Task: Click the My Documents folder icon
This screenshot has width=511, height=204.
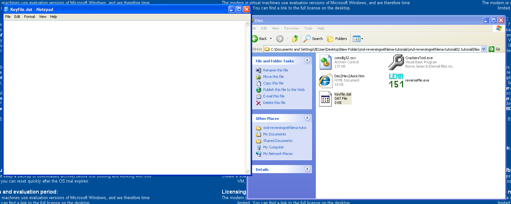Action: click(x=259, y=134)
